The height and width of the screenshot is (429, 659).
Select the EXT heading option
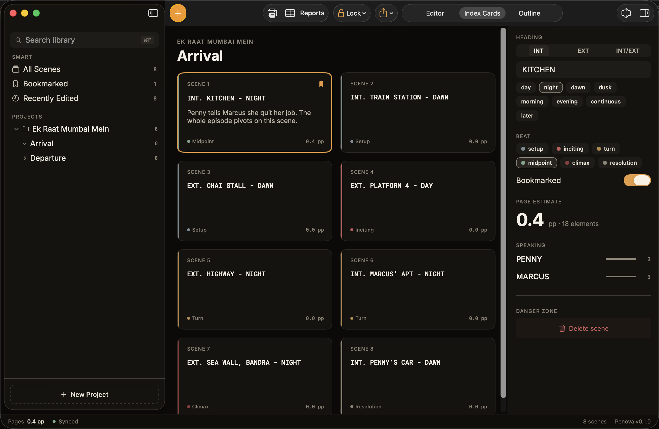click(583, 50)
